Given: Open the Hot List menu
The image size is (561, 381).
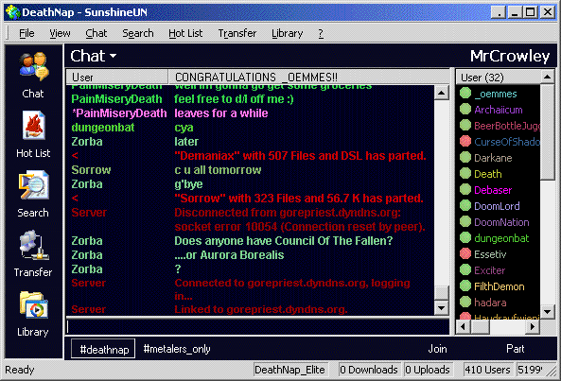Looking at the screenshot, I should coord(185,33).
